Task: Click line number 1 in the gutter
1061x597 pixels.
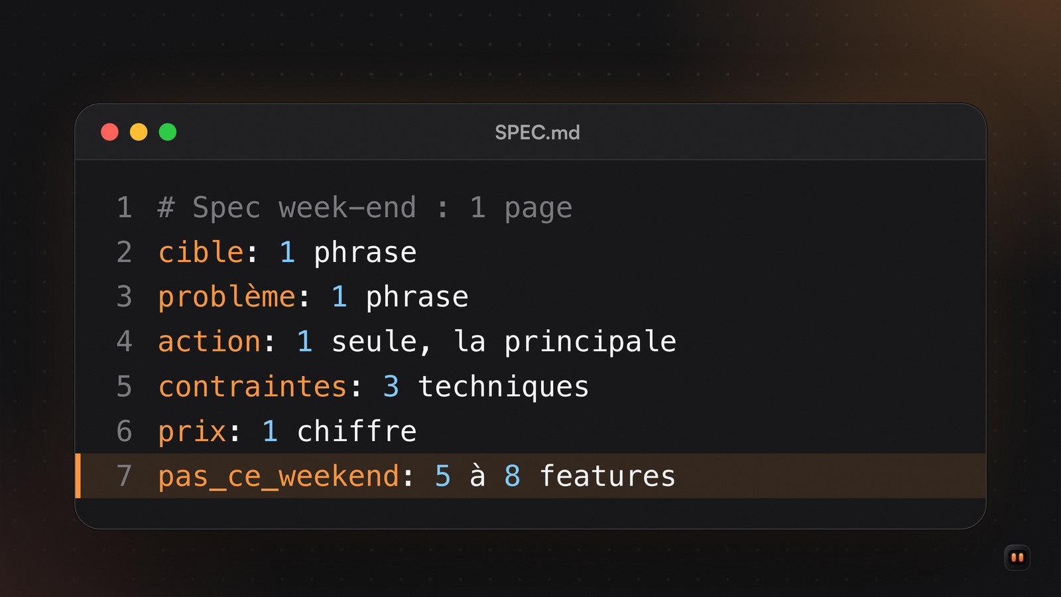Action: [x=125, y=208]
